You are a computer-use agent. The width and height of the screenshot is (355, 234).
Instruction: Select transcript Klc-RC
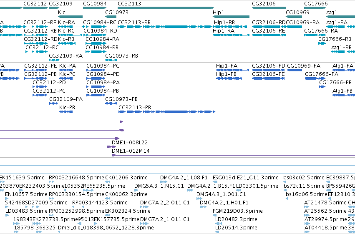click(x=66, y=31)
